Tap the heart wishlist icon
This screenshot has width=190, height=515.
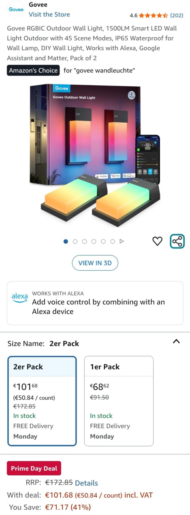[157, 241]
